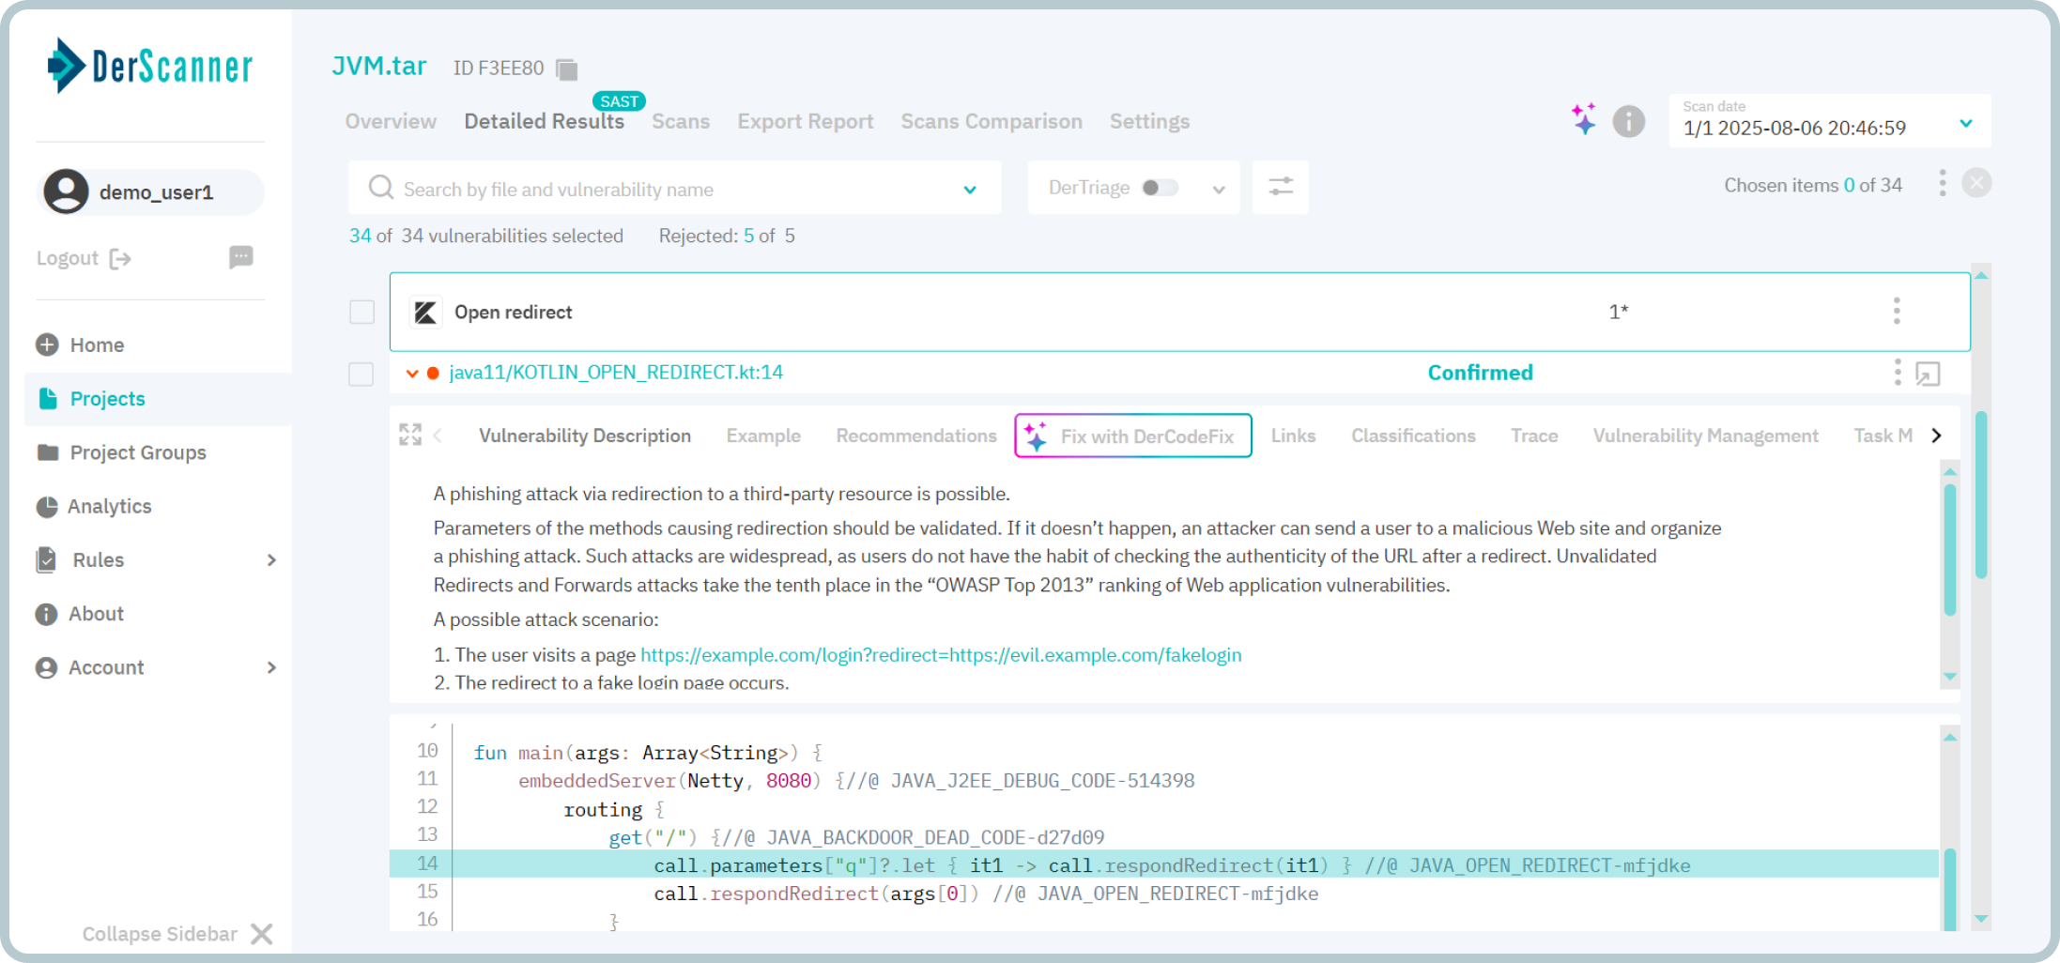Collapse the KOTLIN_OPEN_REDIRECT.kt:14 entry chevron
The image size is (2060, 963).
[x=411, y=374]
